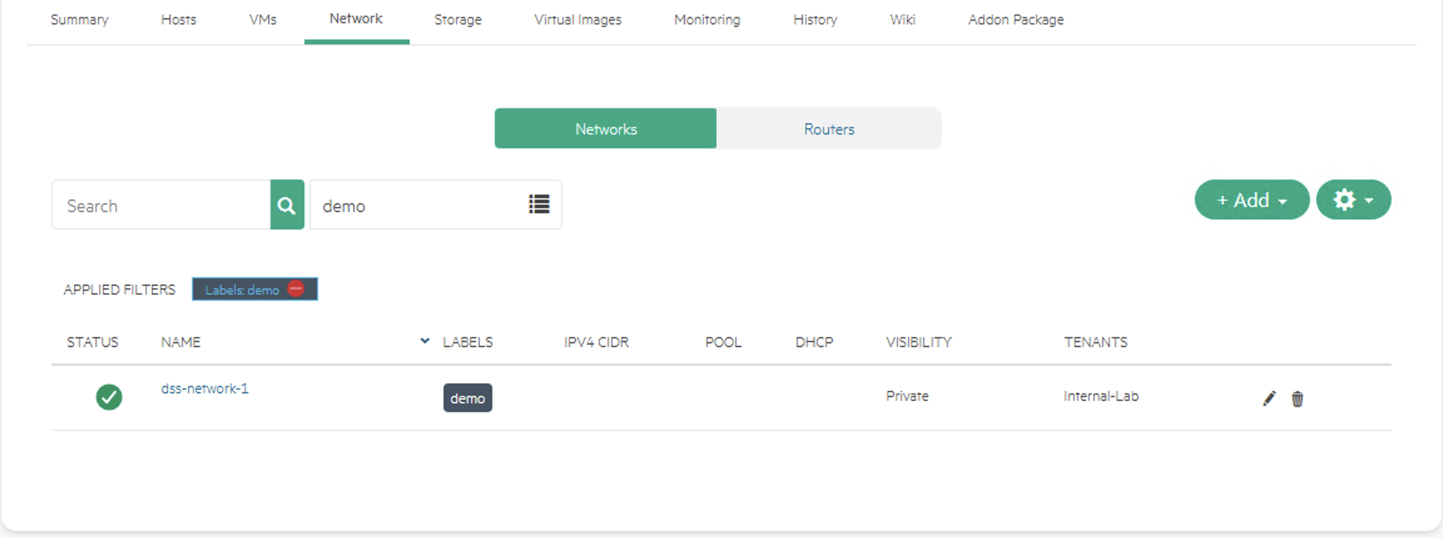Open the Addon Package tab
The image size is (1443, 538).
[1015, 20]
